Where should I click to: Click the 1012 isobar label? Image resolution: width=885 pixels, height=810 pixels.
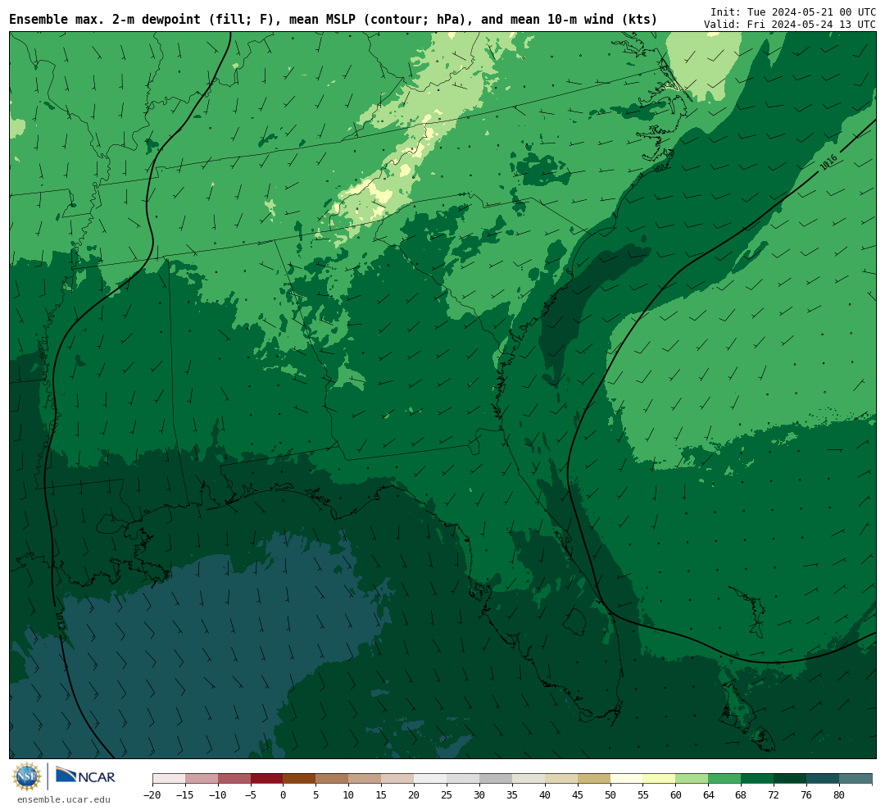click(61, 619)
